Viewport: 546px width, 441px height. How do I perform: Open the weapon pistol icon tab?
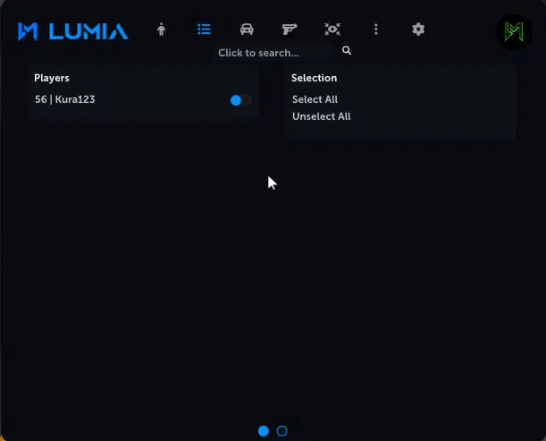coord(290,30)
